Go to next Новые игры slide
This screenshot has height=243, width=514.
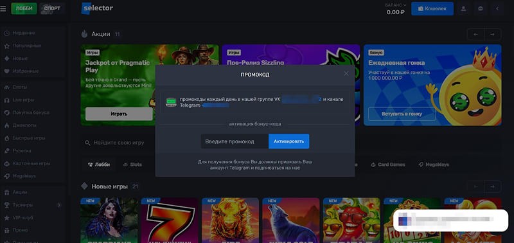(492, 186)
